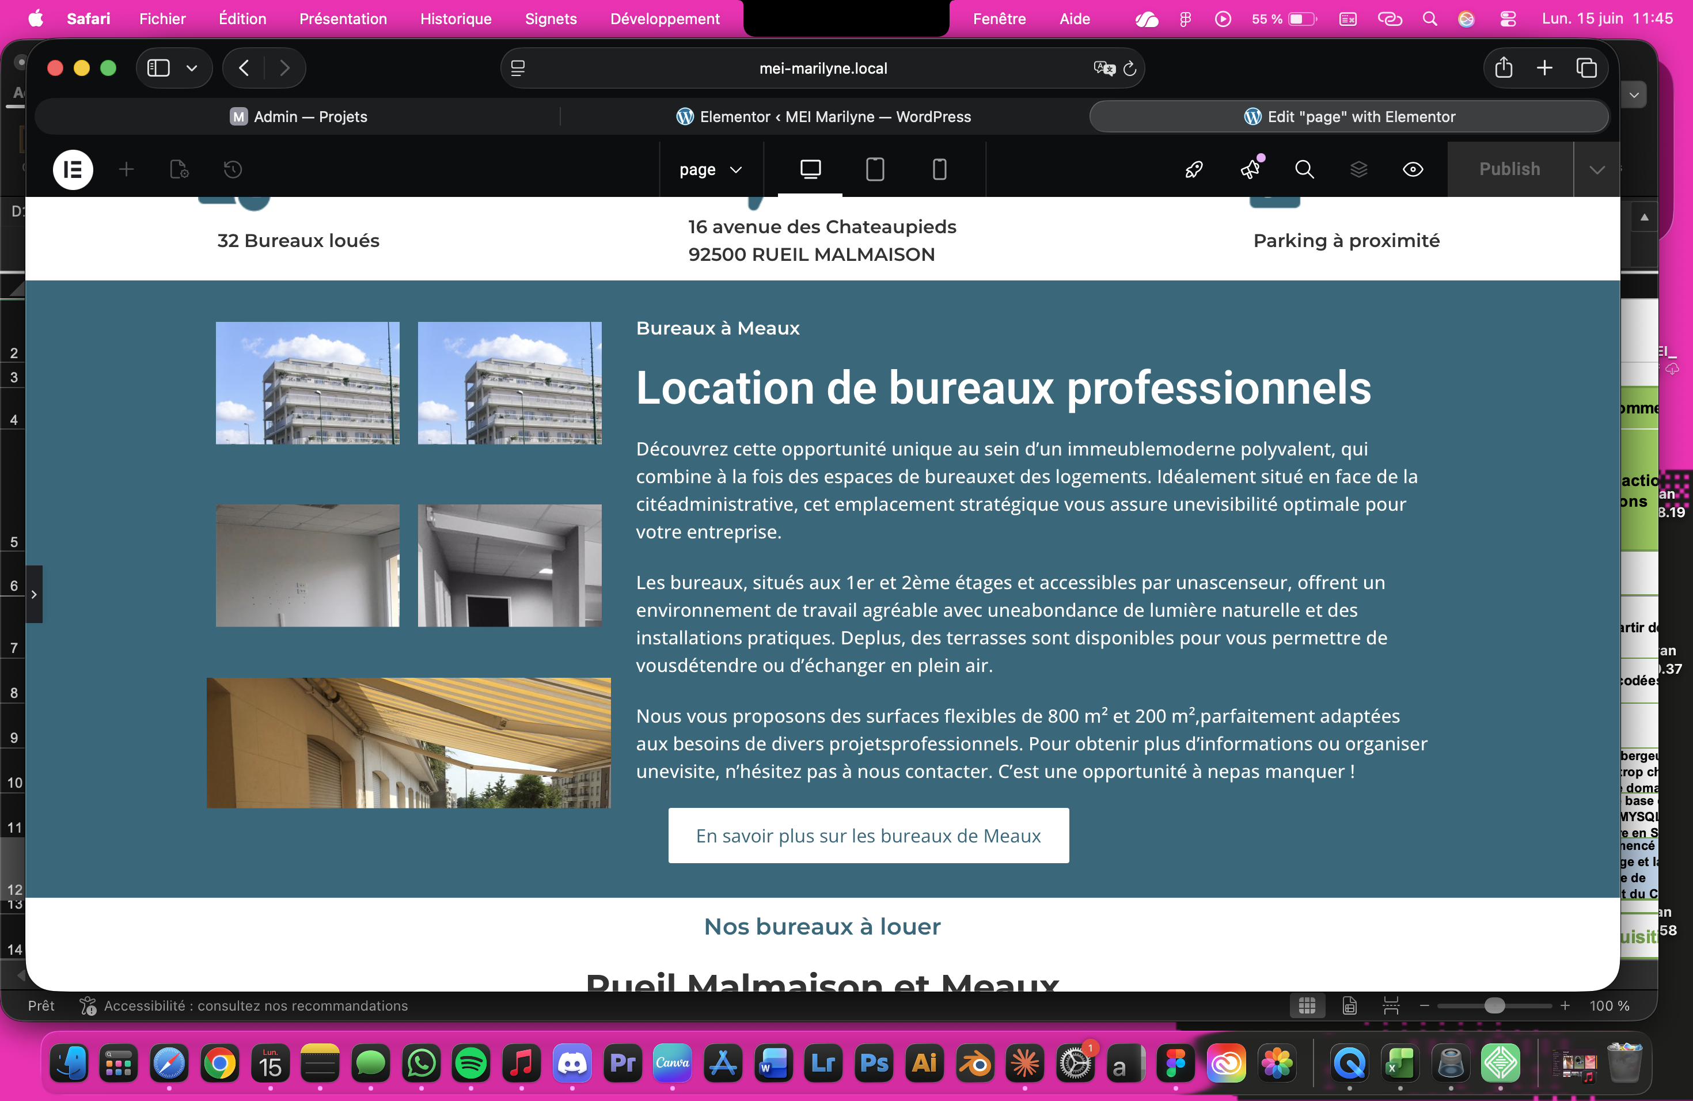This screenshot has width=1693, height=1101.
Task: Open the Signets menu
Action: (x=551, y=19)
